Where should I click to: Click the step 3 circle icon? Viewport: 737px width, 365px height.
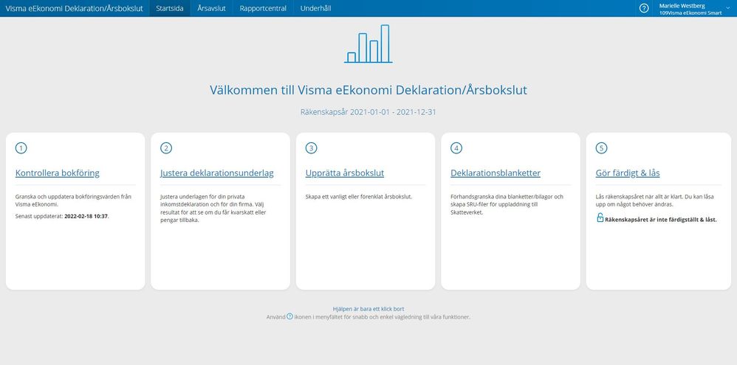tap(311, 148)
